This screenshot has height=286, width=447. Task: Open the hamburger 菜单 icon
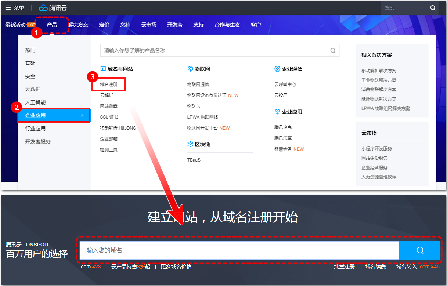[x=8, y=8]
